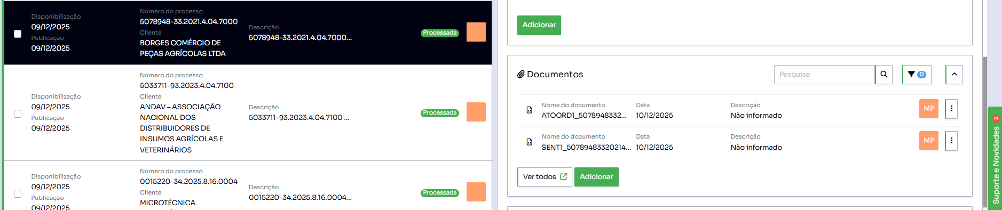Select client MICROTÉCNICA
1002x210 pixels.
pos(168,203)
